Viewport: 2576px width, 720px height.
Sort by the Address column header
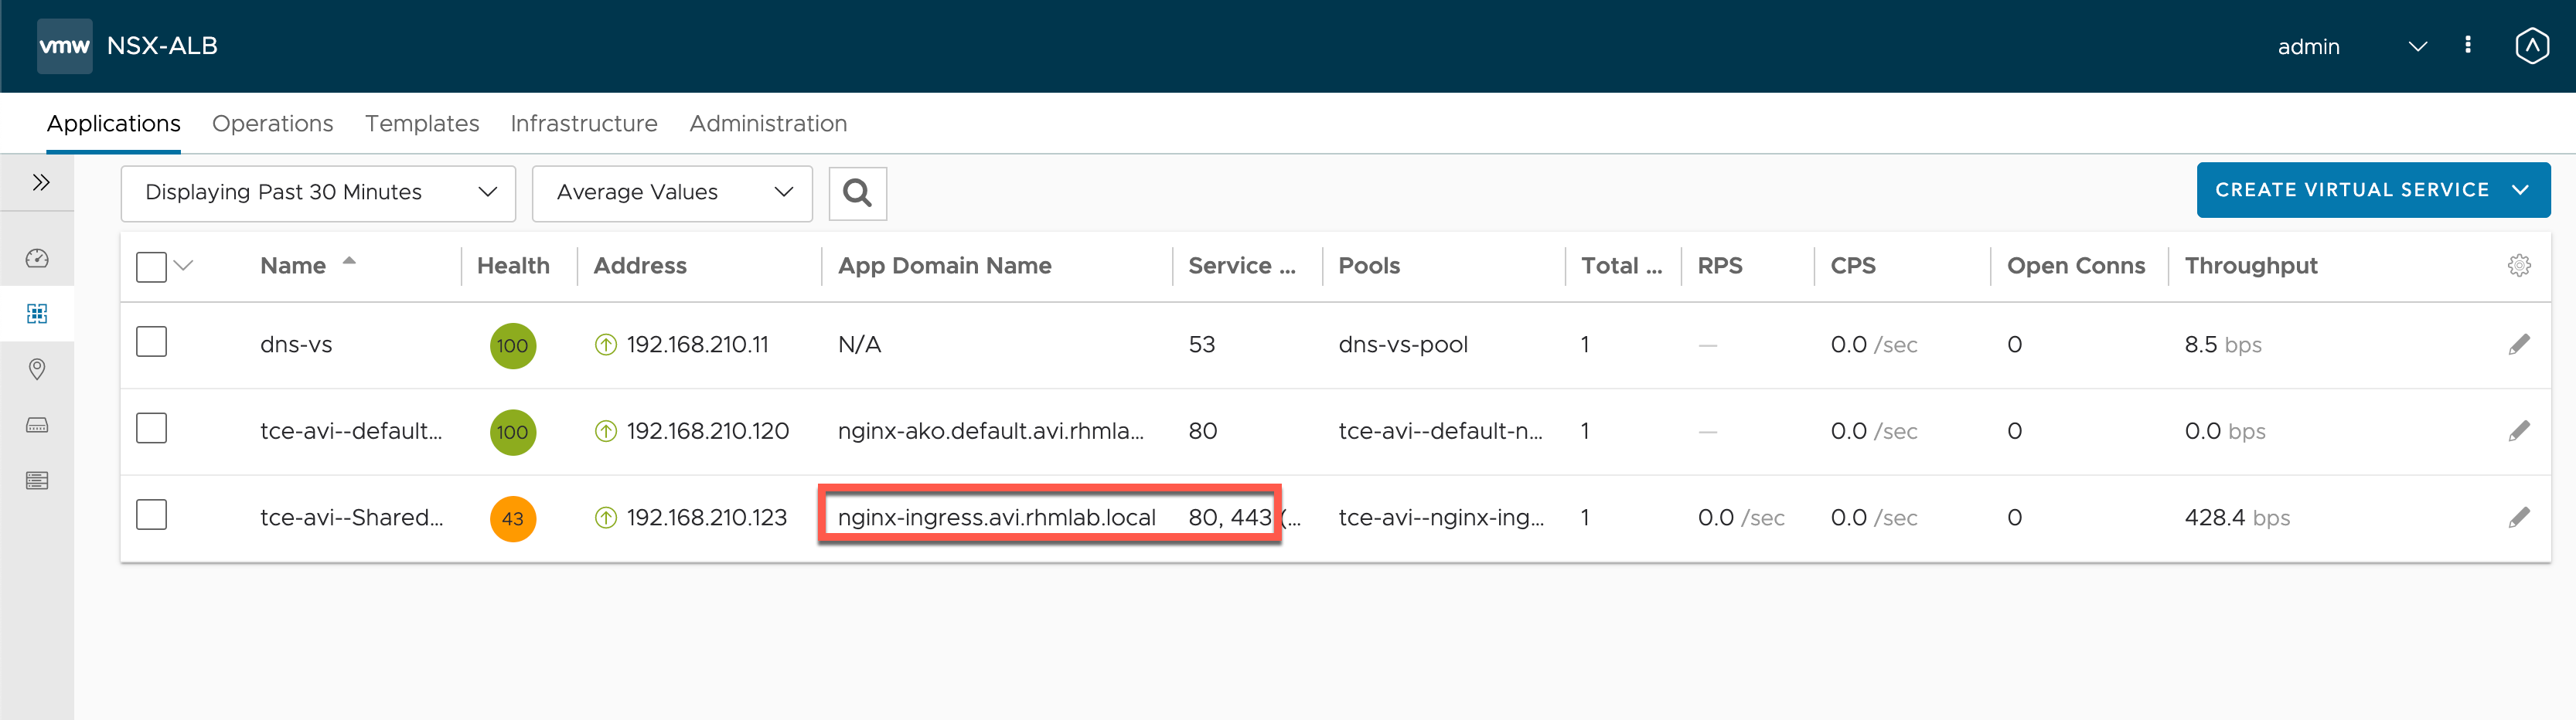coord(640,266)
